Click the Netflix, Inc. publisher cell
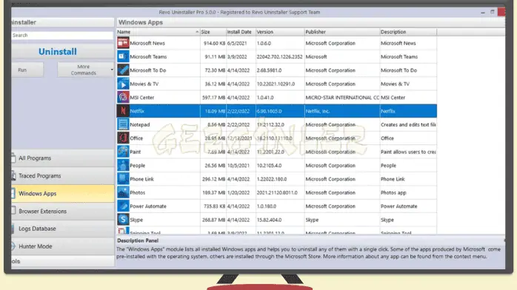 point(318,111)
